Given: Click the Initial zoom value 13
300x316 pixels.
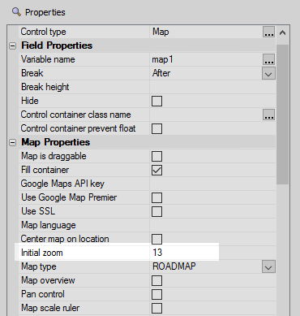Looking at the screenshot, I should (x=157, y=253).
